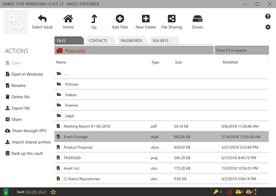Sort by the Type column header
The width and height of the screenshot is (276, 196).
pyautogui.click(x=155, y=62)
